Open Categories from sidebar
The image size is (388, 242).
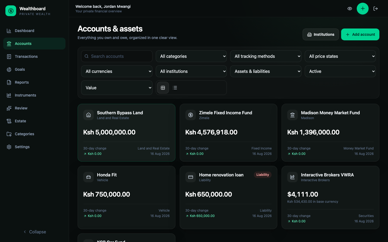pyautogui.click(x=34, y=134)
